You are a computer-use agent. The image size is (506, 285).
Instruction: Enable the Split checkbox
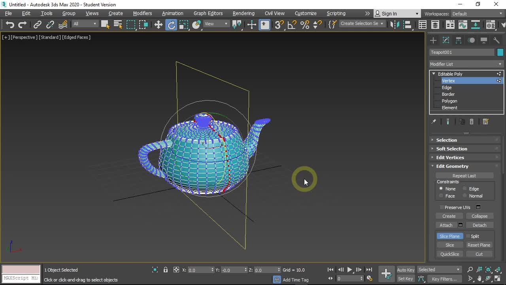[x=468, y=236]
